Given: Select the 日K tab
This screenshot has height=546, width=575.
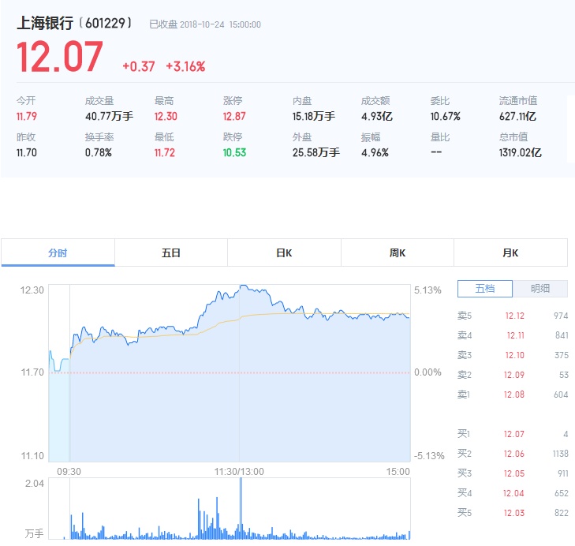Looking at the screenshot, I should [284, 253].
